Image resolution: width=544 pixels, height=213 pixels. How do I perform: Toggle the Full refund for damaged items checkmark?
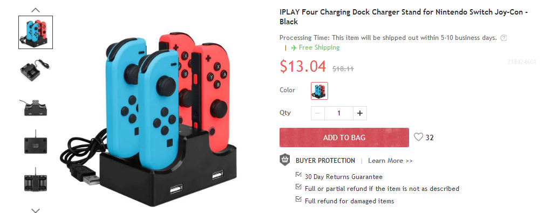coord(298,199)
